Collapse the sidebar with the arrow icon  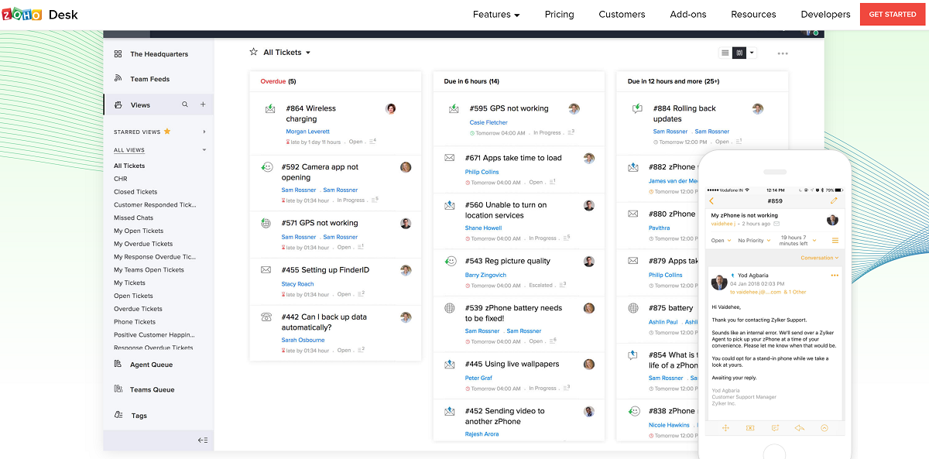coord(203,440)
